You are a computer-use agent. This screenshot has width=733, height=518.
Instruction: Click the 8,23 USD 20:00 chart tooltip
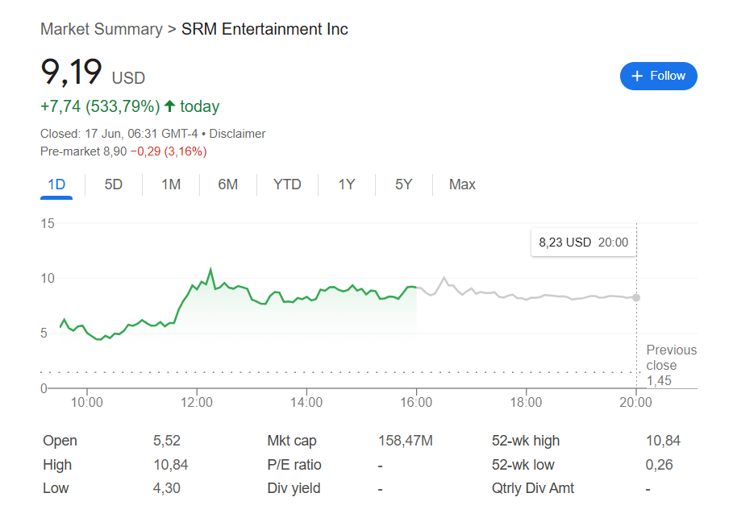pos(583,242)
